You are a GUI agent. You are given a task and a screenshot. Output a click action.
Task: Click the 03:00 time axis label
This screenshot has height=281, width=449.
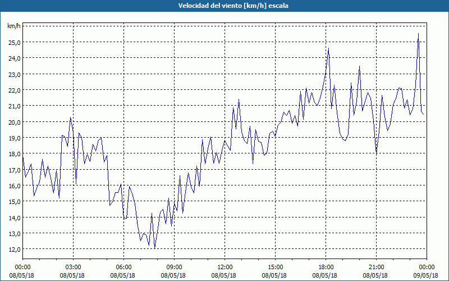pos(73,268)
